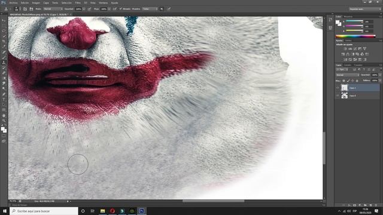Open Task View on the taskbar
This screenshot has height=215, width=383.
point(93,211)
